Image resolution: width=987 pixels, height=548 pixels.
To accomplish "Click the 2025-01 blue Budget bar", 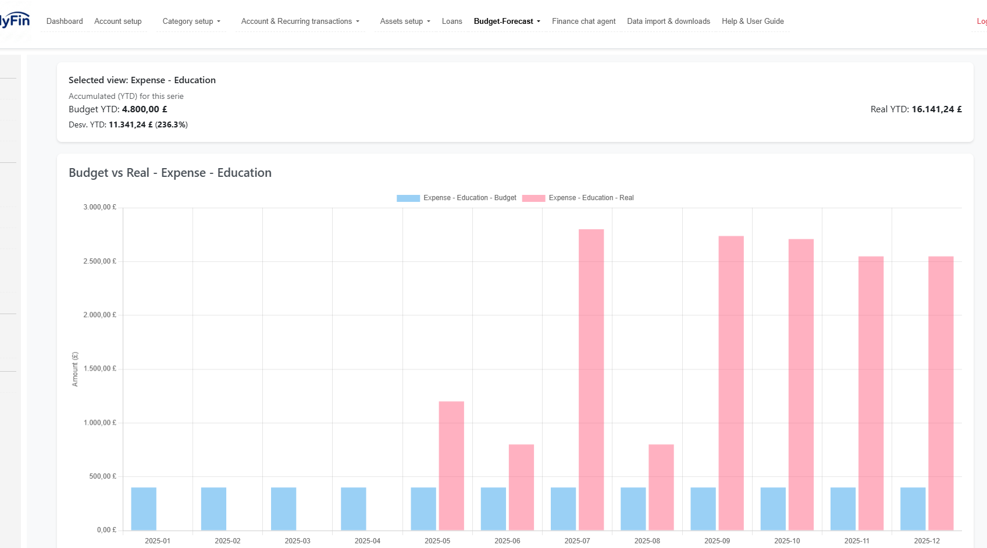I will (144, 508).
